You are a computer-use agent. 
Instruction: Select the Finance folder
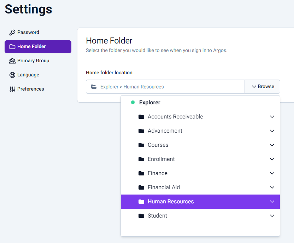(200, 173)
